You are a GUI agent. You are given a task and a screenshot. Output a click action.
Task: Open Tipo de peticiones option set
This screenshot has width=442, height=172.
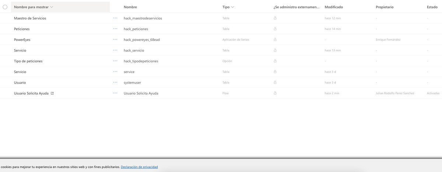(x=28, y=61)
